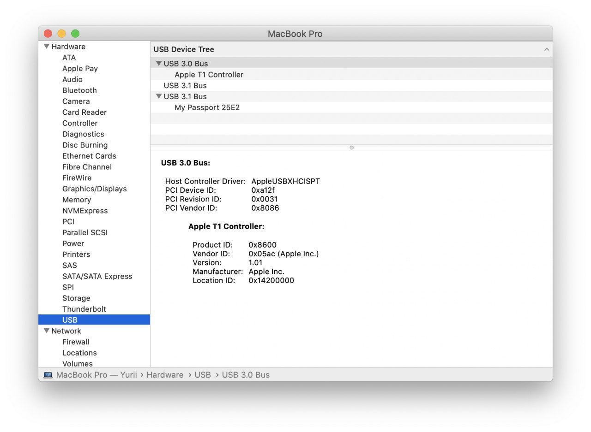The height and width of the screenshot is (432, 591).
Task: Select SPI in the sidebar
Action: 68,287
